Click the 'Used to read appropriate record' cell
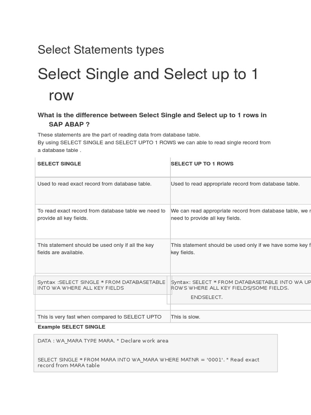 [235, 184]
